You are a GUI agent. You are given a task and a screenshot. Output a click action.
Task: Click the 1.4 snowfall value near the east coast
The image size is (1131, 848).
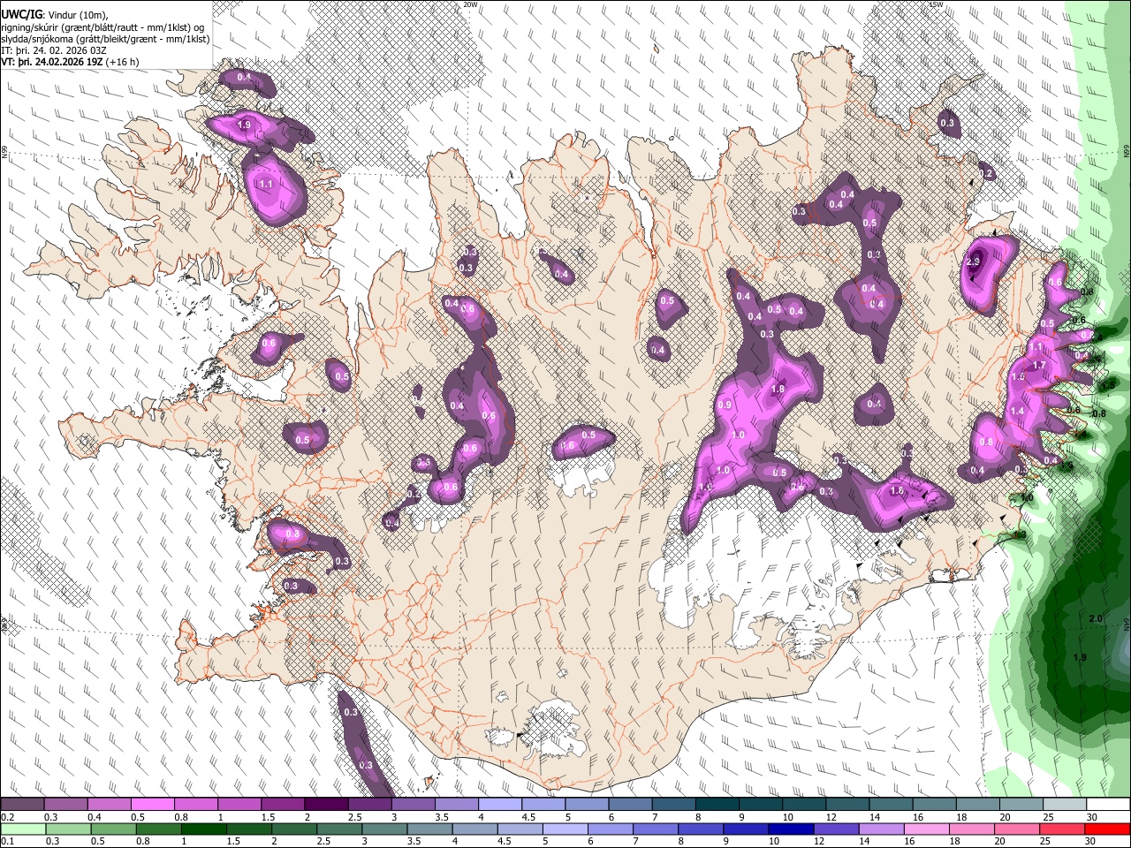coord(1017,412)
